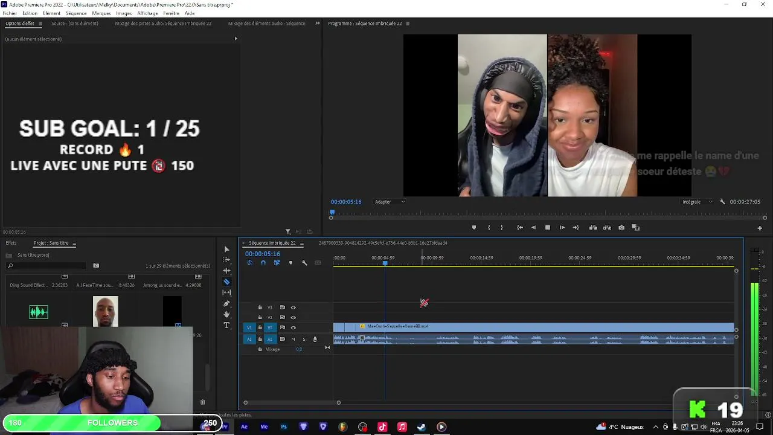Toggle V1 track output eye
This screenshot has width=773, height=435.
coord(293,327)
